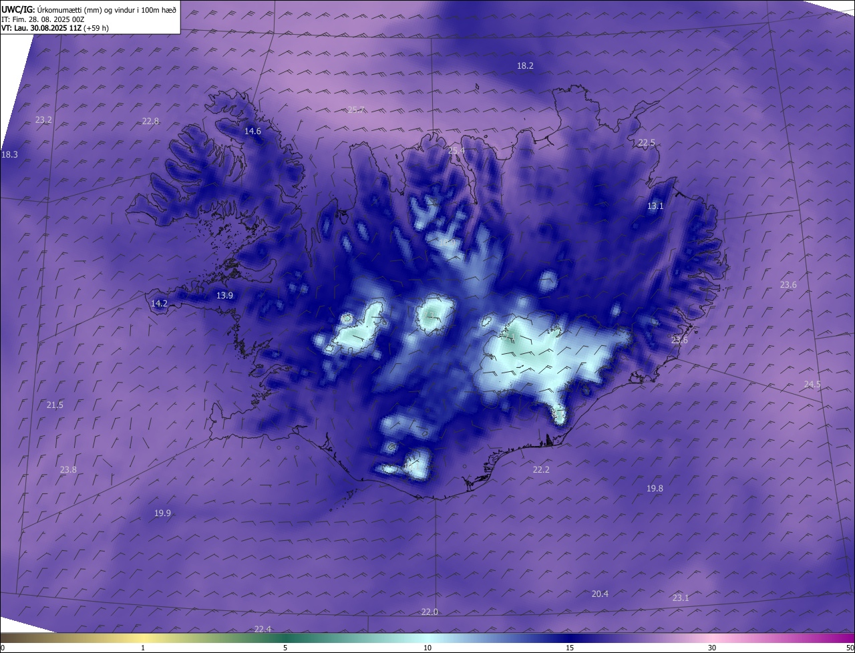The height and width of the screenshot is (653, 855).
Task: Click the 21.5 value label on the map
Action: pyautogui.click(x=55, y=405)
